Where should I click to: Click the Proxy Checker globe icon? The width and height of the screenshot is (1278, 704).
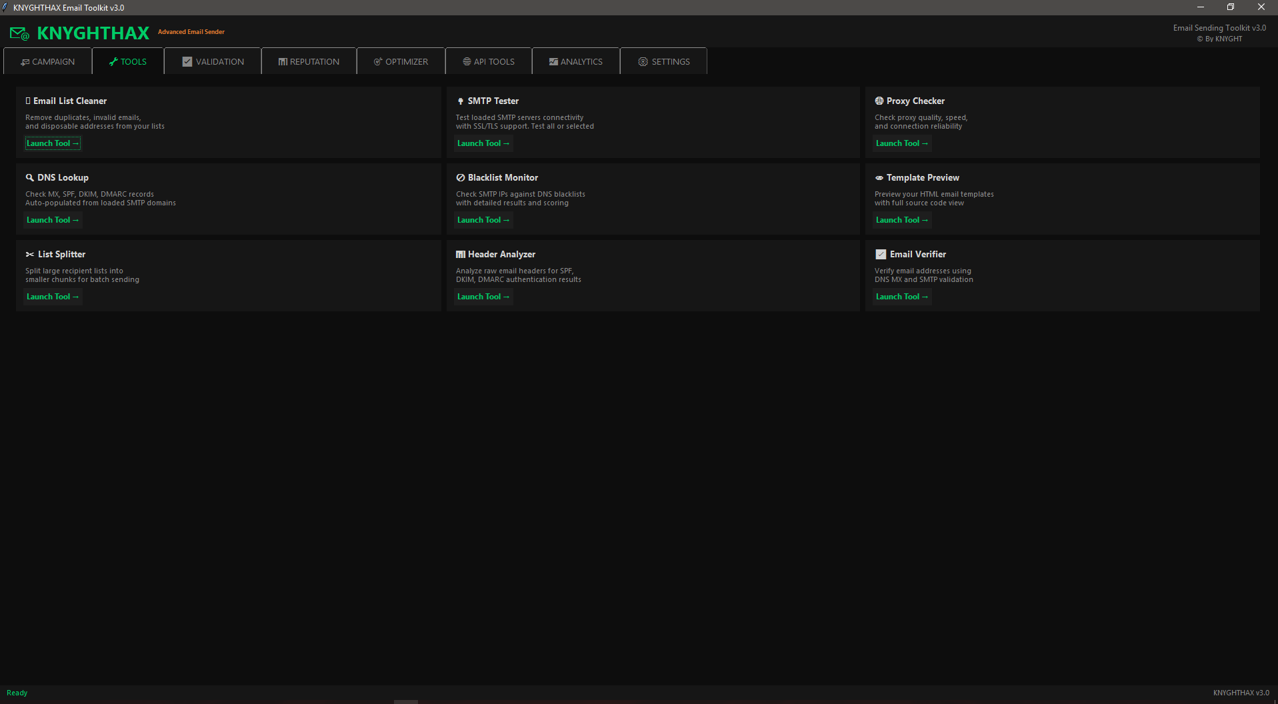point(879,101)
